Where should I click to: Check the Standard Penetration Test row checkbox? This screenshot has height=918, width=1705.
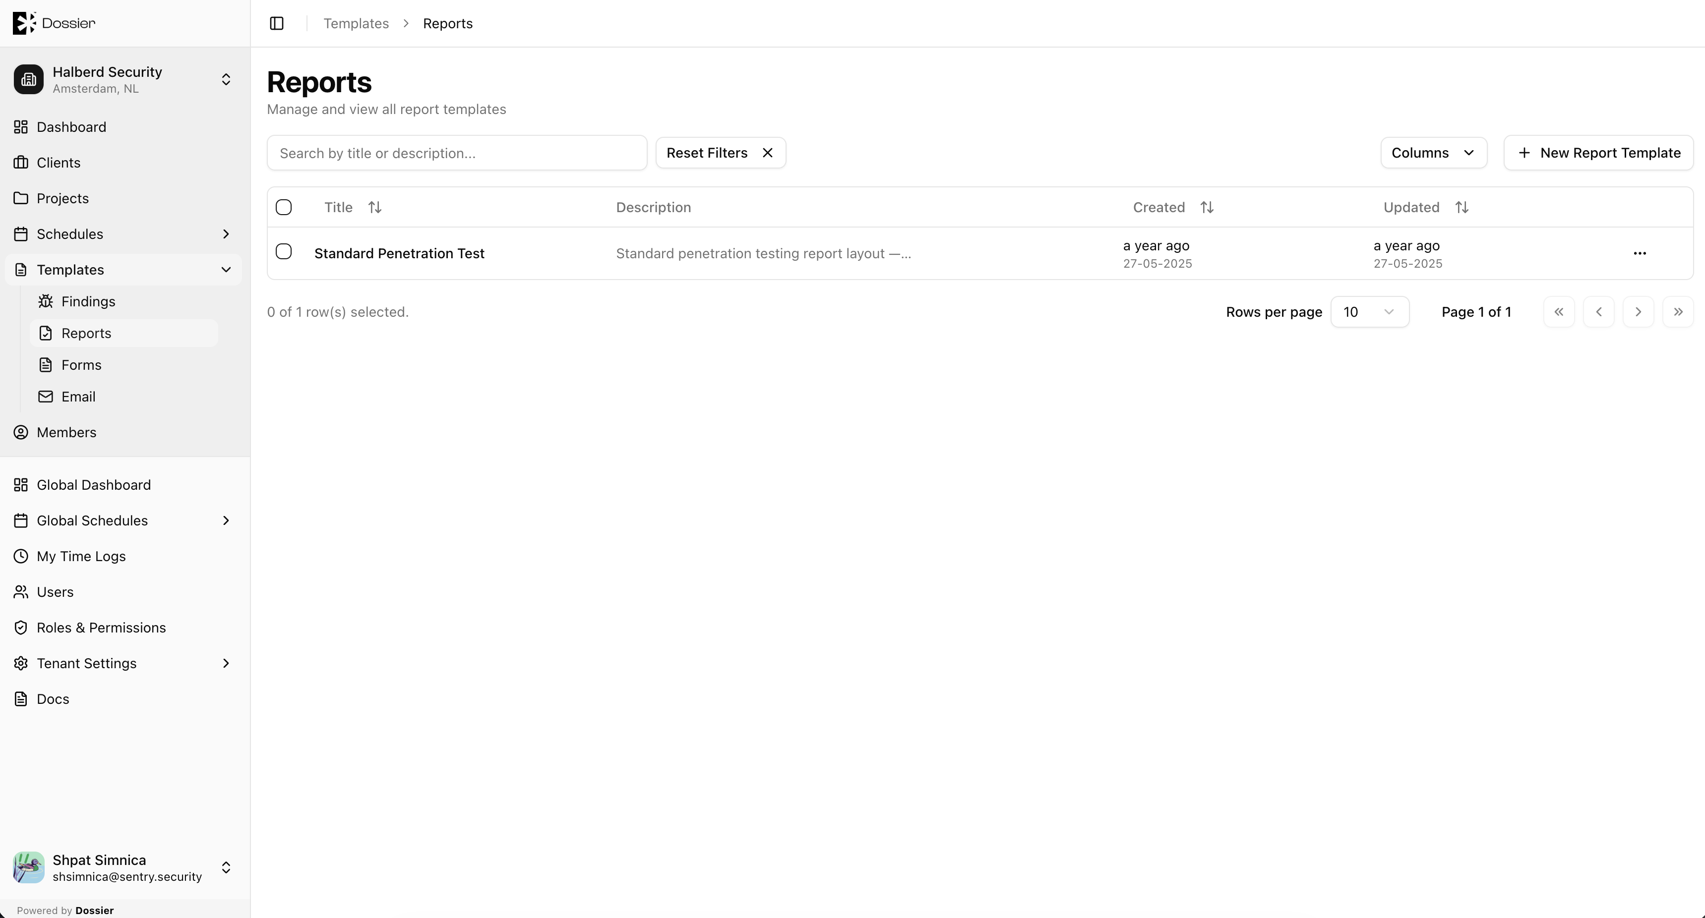pyautogui.click(x=284, y=252)
